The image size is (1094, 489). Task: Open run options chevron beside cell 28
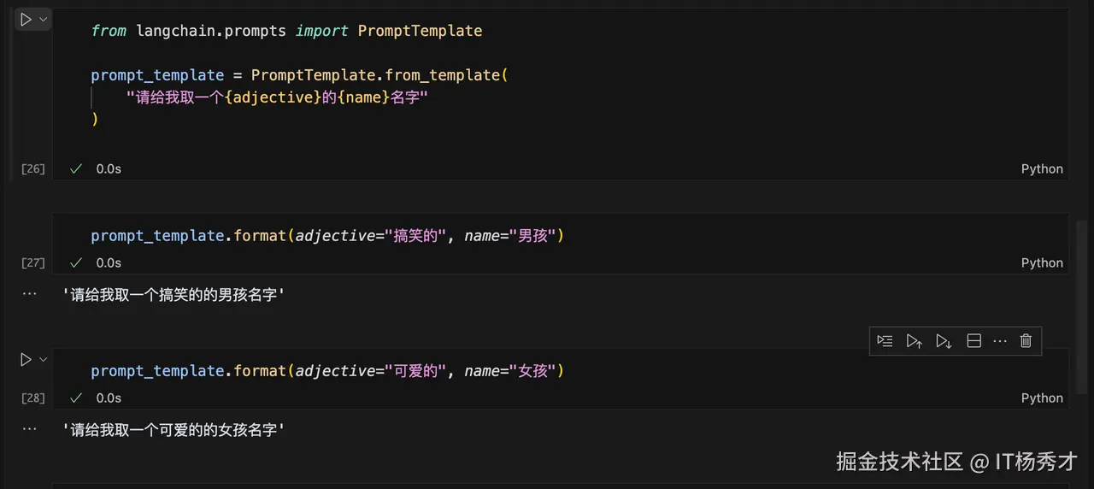44,360
